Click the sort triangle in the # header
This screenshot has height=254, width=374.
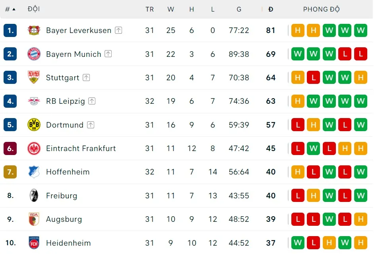click(14, 9)
